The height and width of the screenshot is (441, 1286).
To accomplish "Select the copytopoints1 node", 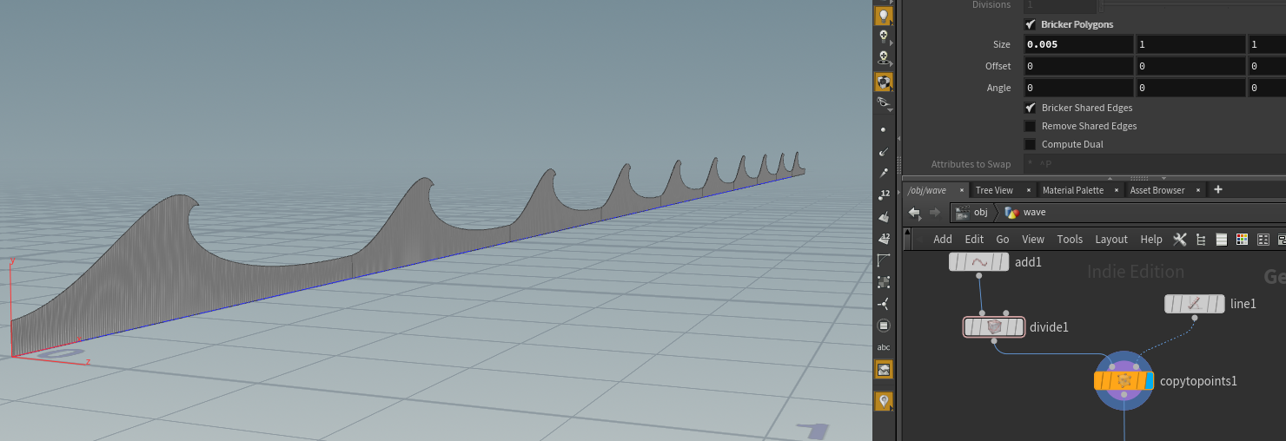I will 1124,380.
